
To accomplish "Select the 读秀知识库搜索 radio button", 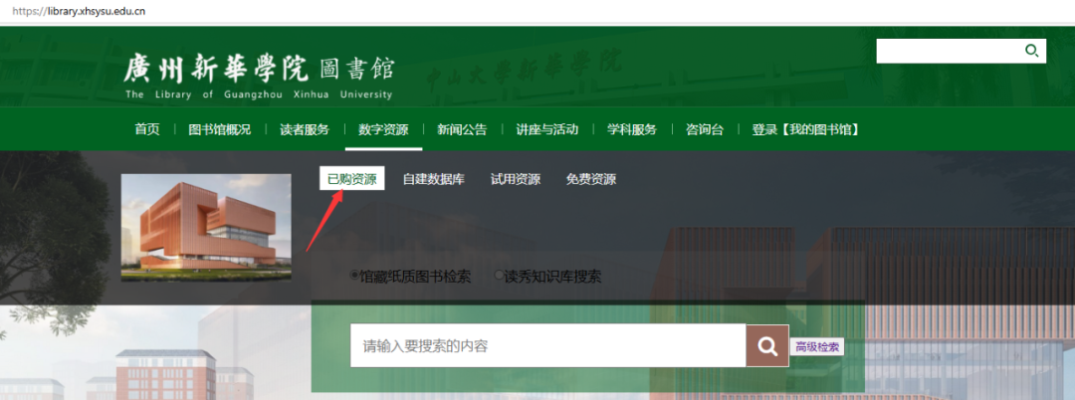I will (500, 276).
